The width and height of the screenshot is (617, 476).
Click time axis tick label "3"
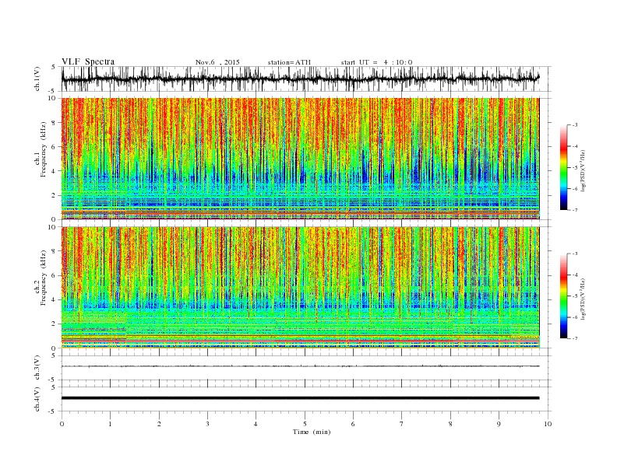click(x=207, y=424)
